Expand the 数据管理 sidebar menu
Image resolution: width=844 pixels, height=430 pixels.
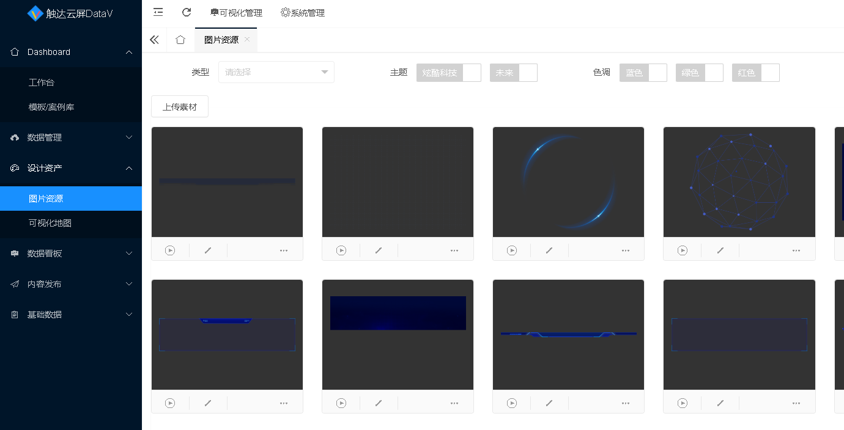(71, 137)
